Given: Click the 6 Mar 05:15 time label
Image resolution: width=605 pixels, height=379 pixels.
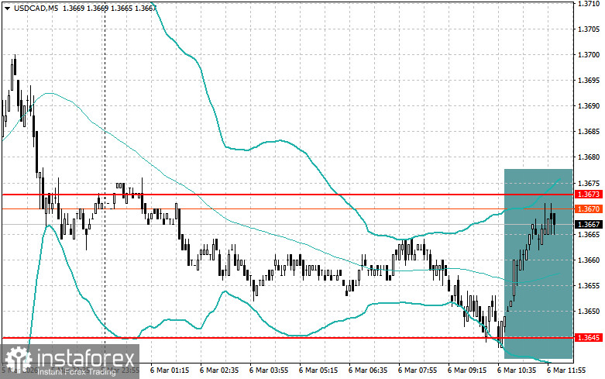Looking at the screenshot, I should coord(318,370).
